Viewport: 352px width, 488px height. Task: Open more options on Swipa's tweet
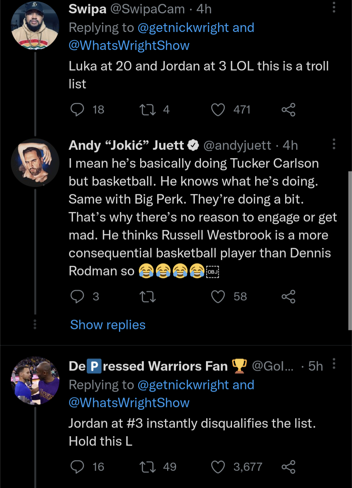(334, 7)
